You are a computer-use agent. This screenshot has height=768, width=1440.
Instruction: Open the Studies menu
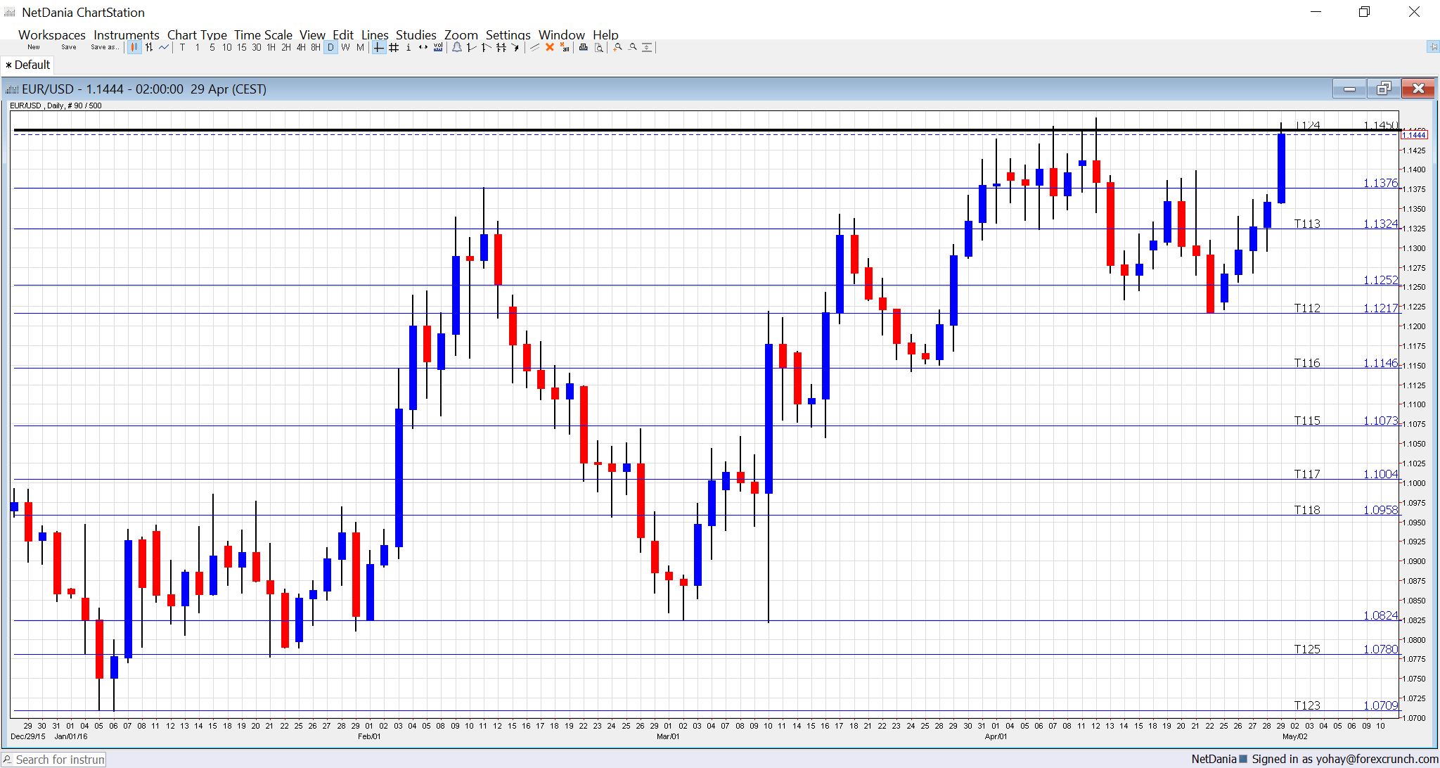point(416,34)
